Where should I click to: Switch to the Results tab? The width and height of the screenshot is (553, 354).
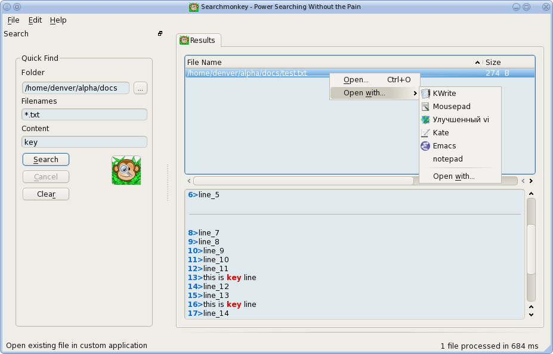198,40
